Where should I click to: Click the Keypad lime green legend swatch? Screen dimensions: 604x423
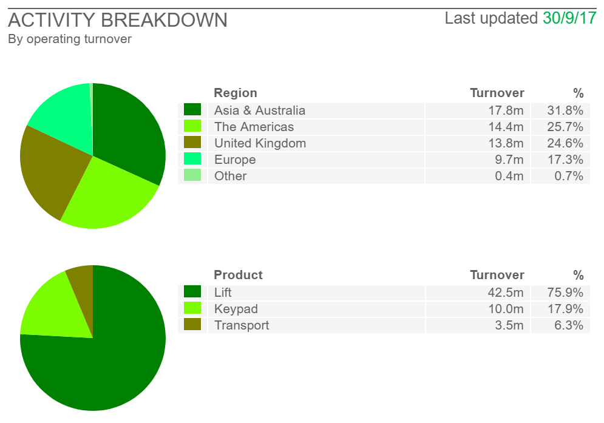pos(192,308)
